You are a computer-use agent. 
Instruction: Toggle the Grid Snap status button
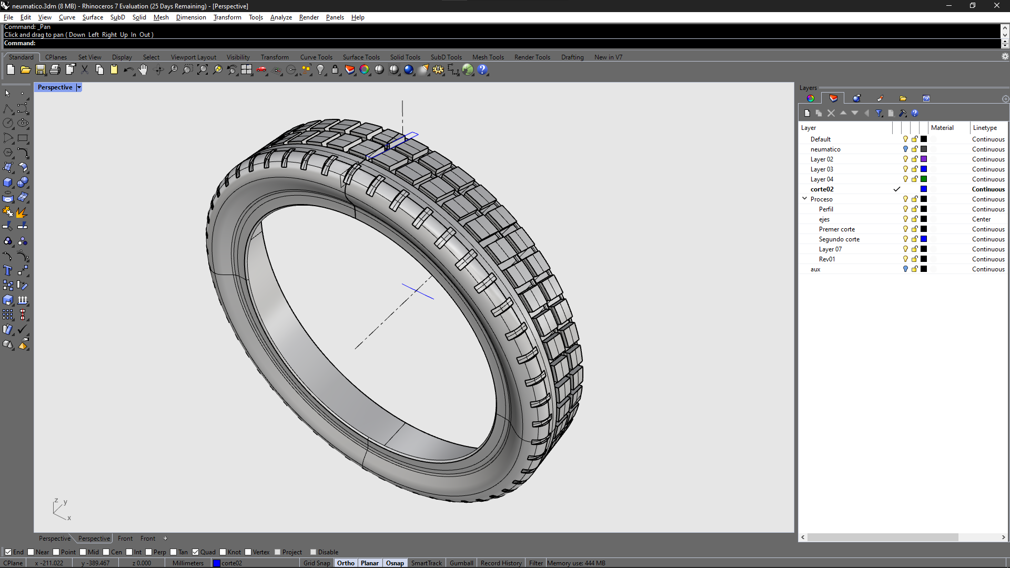(317, 563)
